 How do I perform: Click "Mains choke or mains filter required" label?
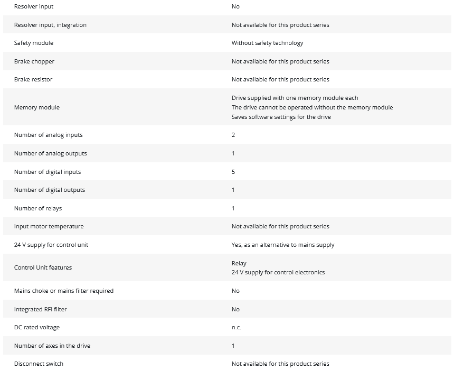[64, 291]
